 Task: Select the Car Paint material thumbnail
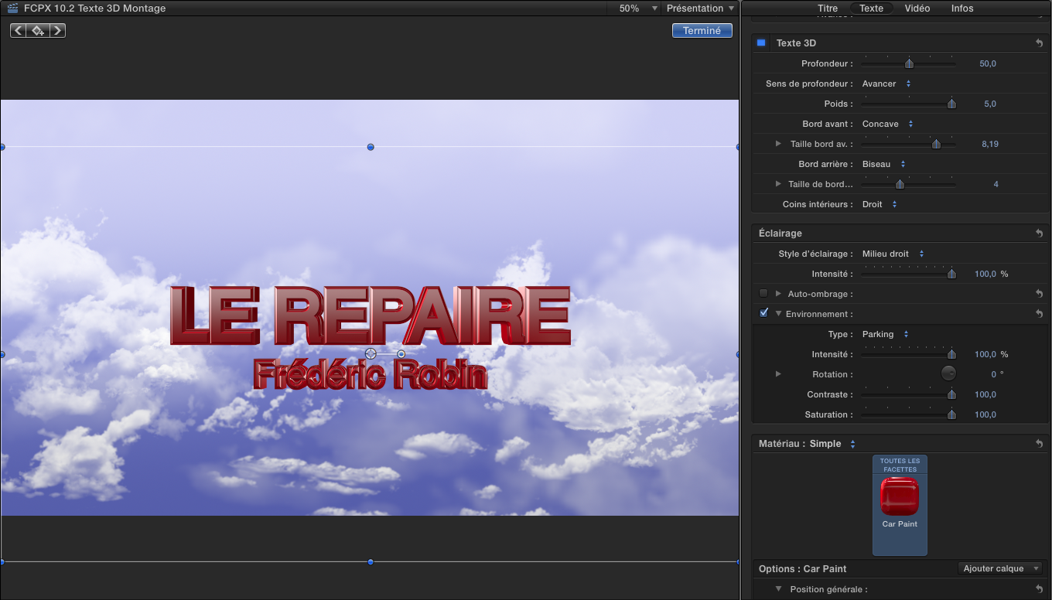(x=899, y=497)
